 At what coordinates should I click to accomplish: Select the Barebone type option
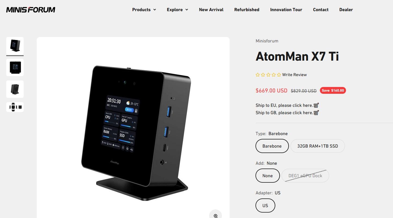coord(272,146)
